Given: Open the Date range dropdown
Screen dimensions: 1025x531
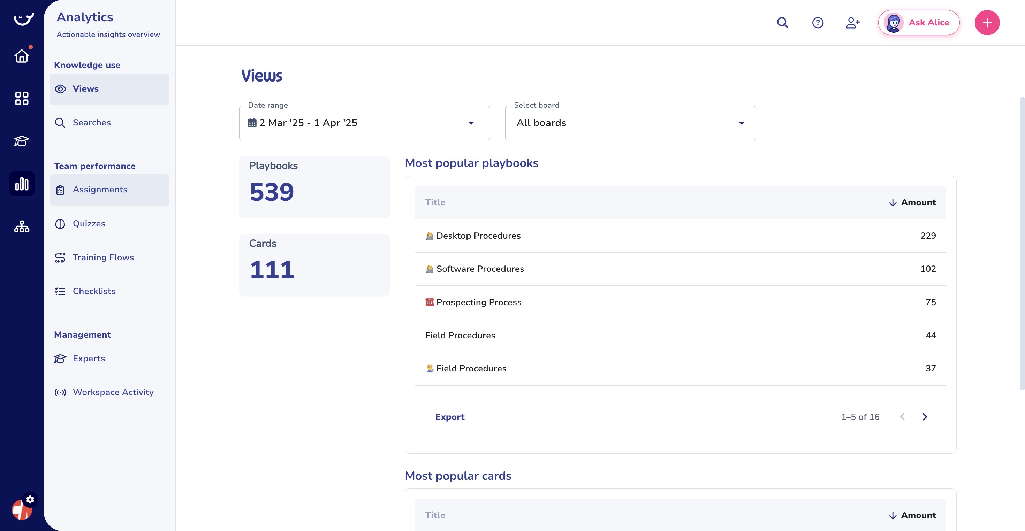Looking at the screenshot, I should 364,123.
